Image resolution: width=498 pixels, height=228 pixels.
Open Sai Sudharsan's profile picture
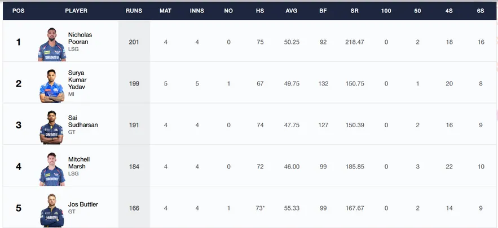coord(52,127)
